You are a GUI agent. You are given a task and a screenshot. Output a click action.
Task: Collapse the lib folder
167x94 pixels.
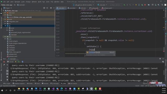pyautogui.click(x=5, y=26)
